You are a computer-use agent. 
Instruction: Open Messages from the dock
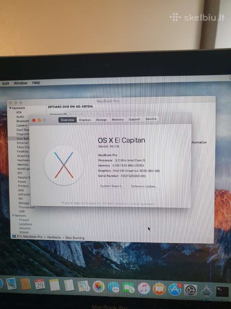click(113, 287)
